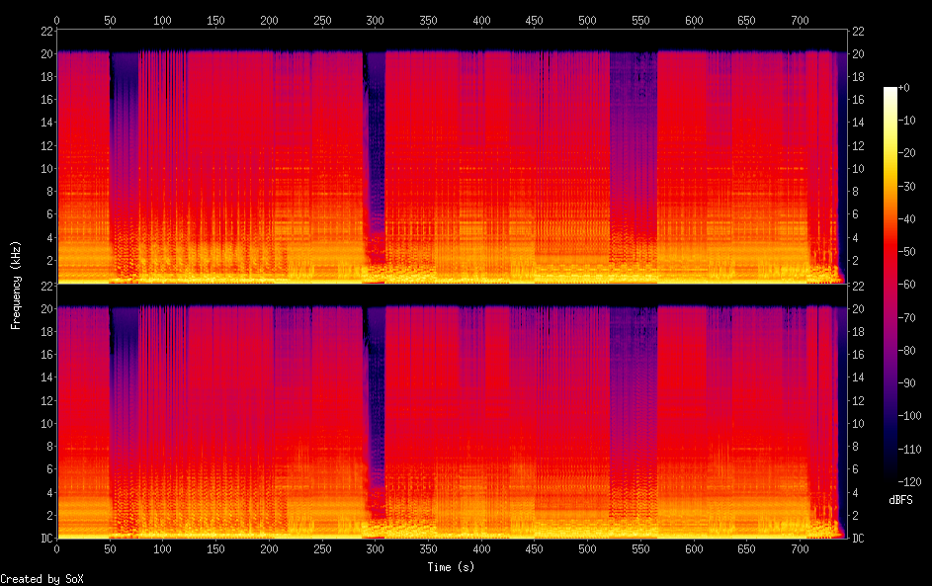Click the 20 kHz label on the lower channel's right axis

(x=857, y=308)
